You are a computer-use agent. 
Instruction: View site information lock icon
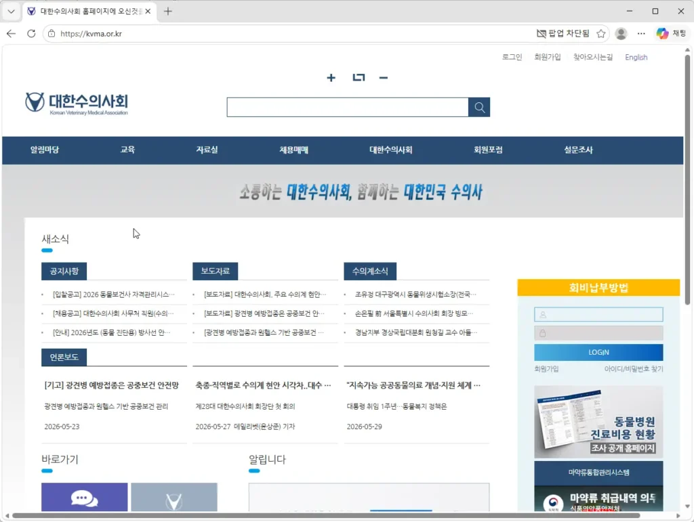click(x=52, y=34)
